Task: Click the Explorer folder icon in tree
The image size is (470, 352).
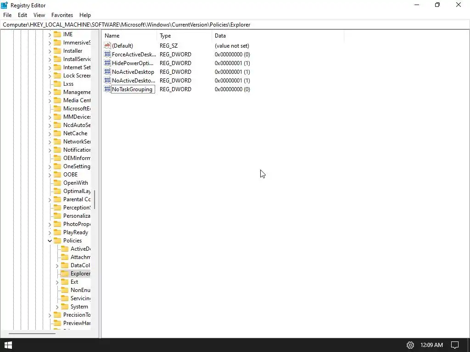Action: click(65, 273)
